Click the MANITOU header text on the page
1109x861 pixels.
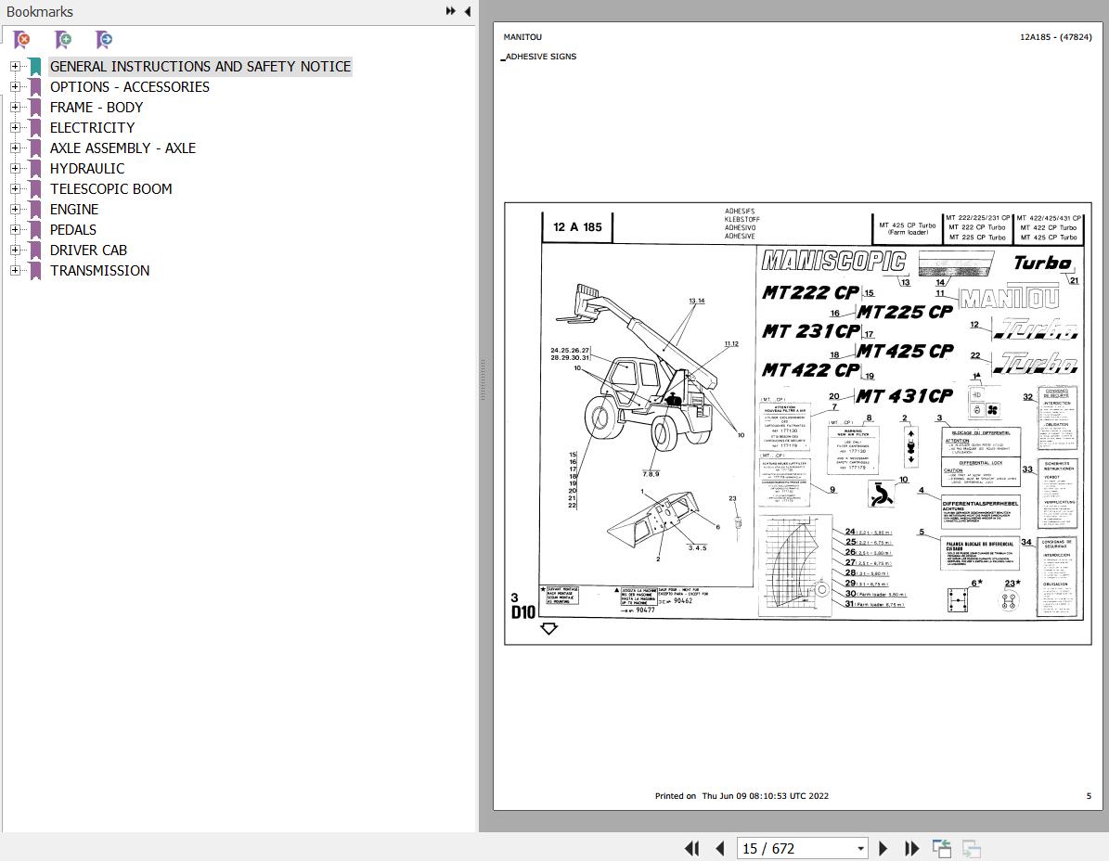(522, 37)
